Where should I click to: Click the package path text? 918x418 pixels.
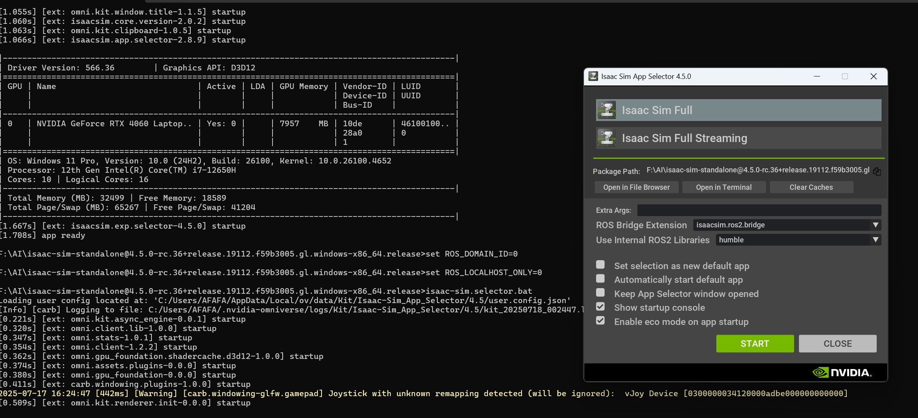(x=758, y=170)
